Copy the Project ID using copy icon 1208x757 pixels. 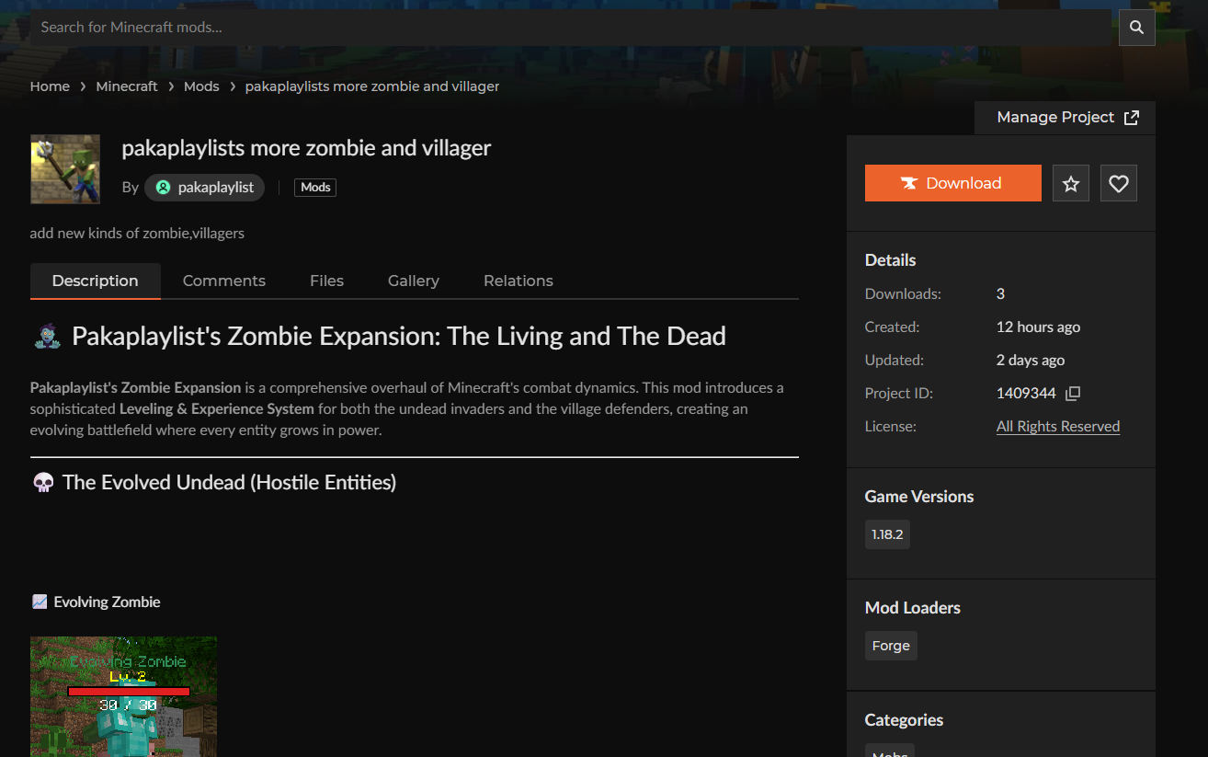[x=1073, y=394]
